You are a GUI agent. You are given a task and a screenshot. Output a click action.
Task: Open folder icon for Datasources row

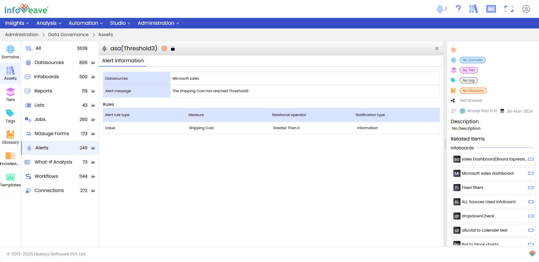(93, 63)
